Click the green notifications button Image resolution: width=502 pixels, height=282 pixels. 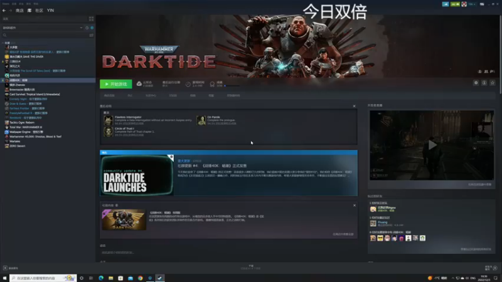(455, 4)
